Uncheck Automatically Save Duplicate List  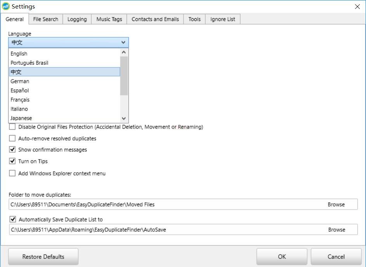point(13,220)
